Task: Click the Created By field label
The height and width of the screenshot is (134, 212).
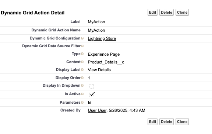Action: [70, 110]
